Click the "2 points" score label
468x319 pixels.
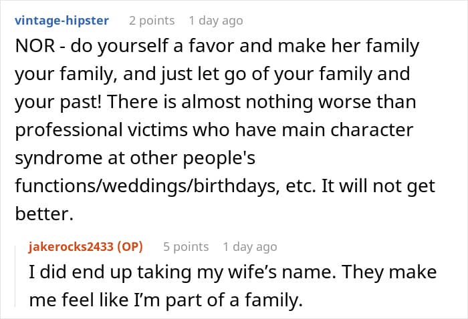(152, 21)
